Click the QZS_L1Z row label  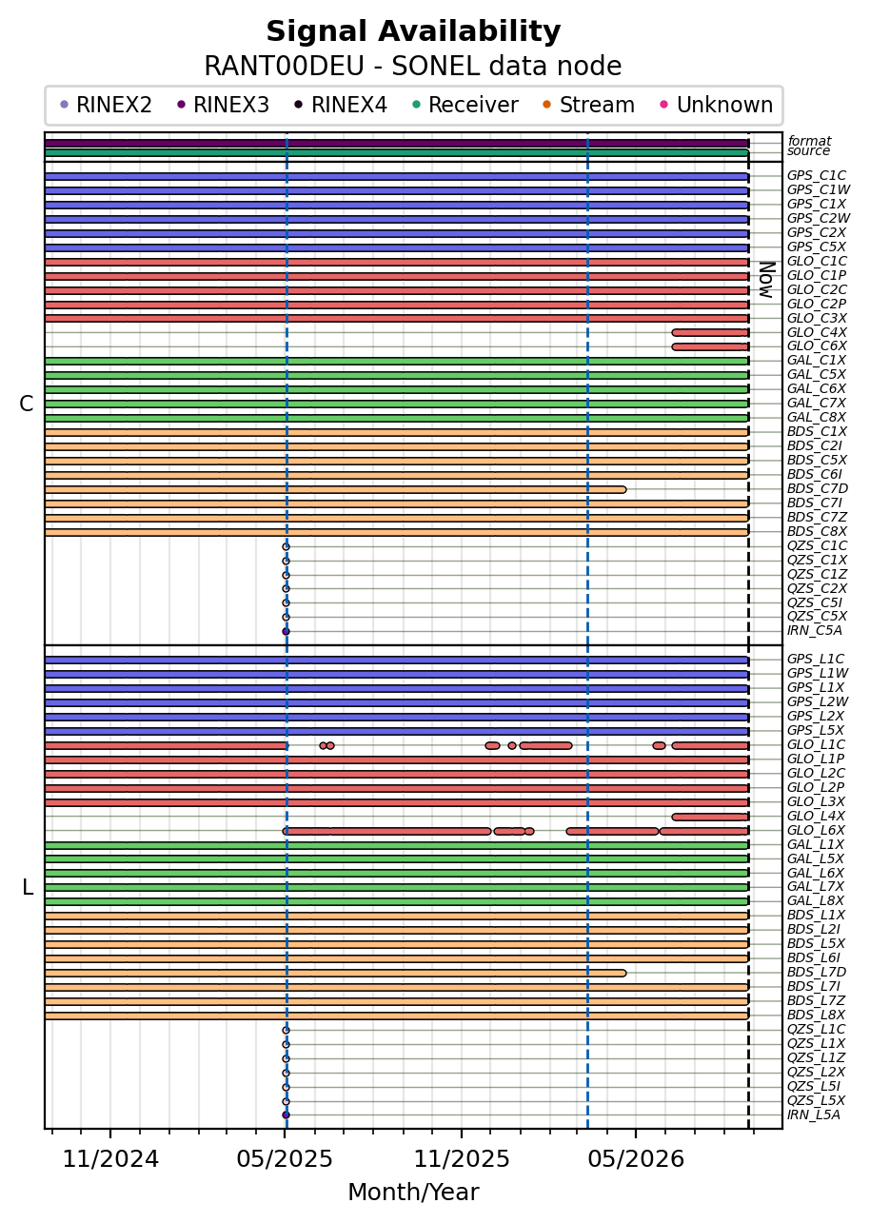pos(816,1058)
